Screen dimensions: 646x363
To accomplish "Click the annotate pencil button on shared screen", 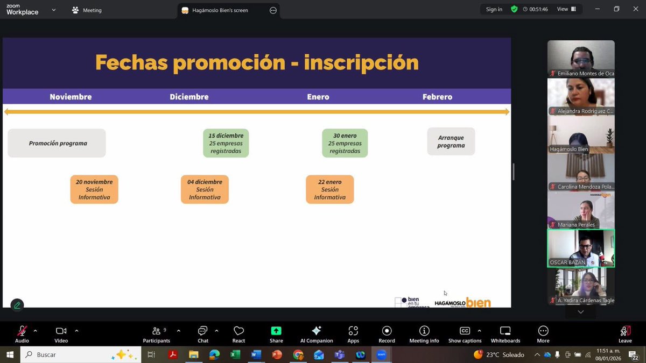I will 17,305.
